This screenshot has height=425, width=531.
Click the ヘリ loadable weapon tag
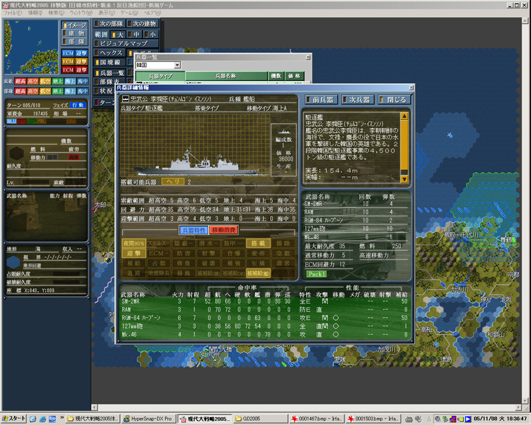pos(173,182)
